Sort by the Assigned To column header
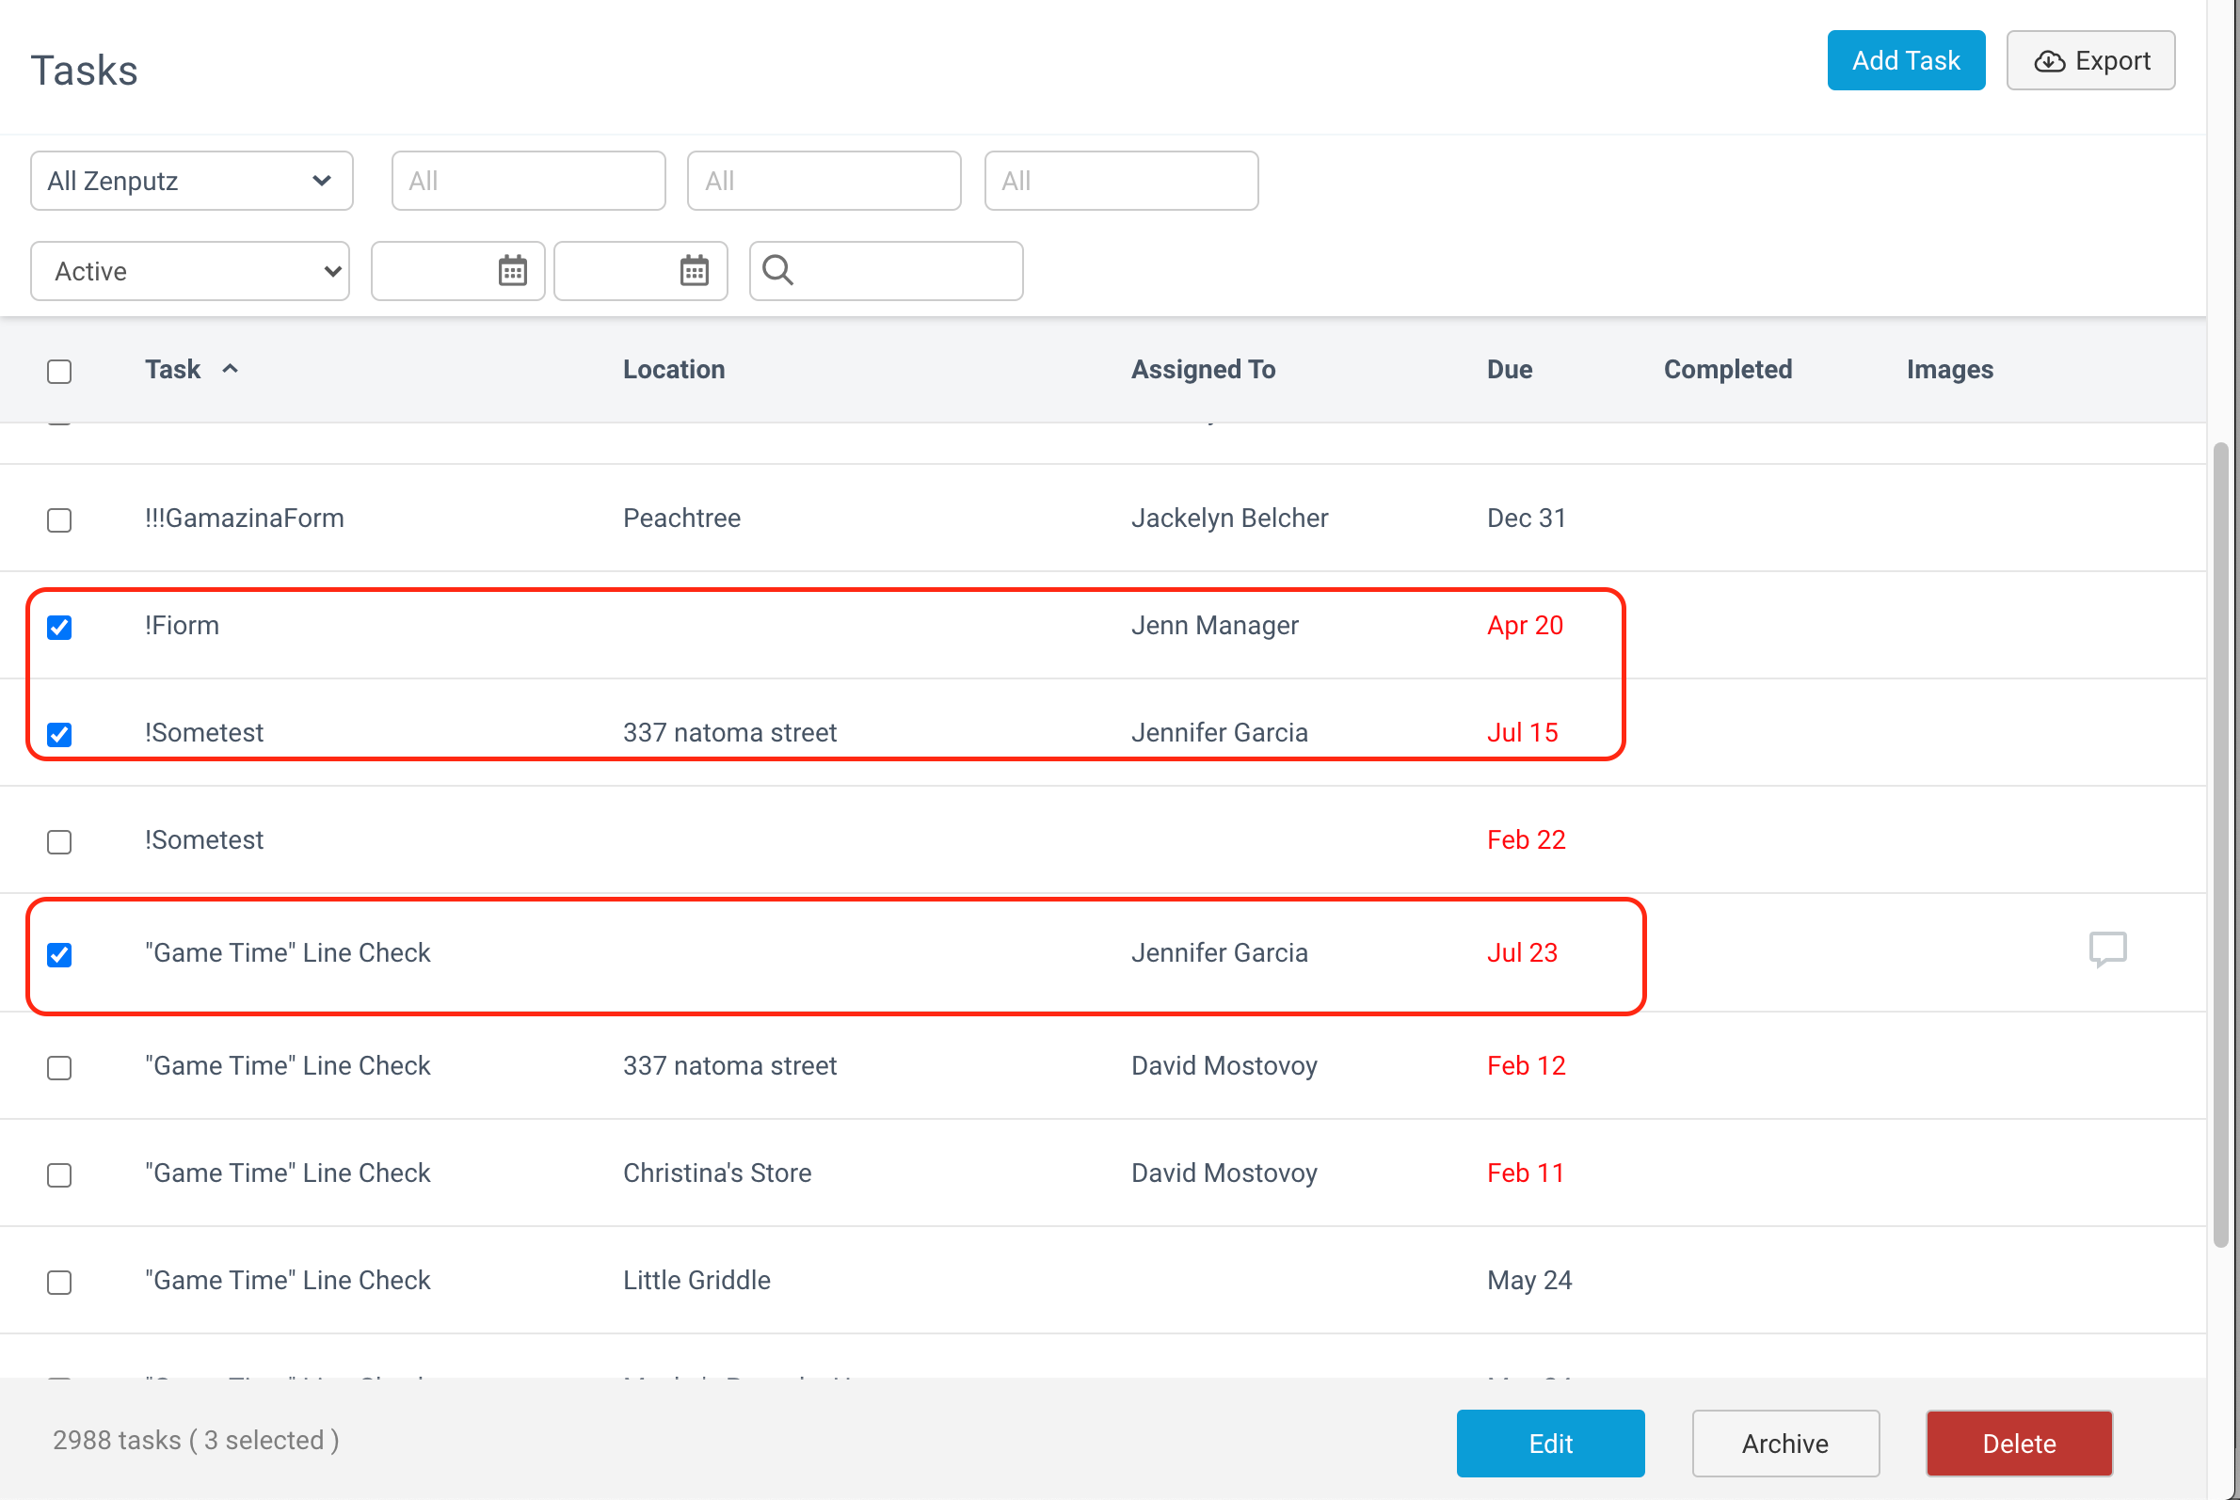 (1203, 369)
